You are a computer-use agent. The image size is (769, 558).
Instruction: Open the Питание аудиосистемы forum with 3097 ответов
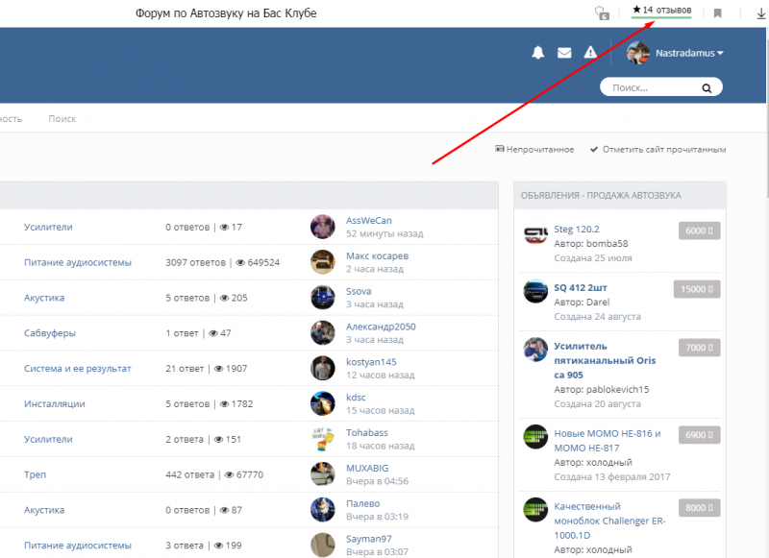(78, 262)
